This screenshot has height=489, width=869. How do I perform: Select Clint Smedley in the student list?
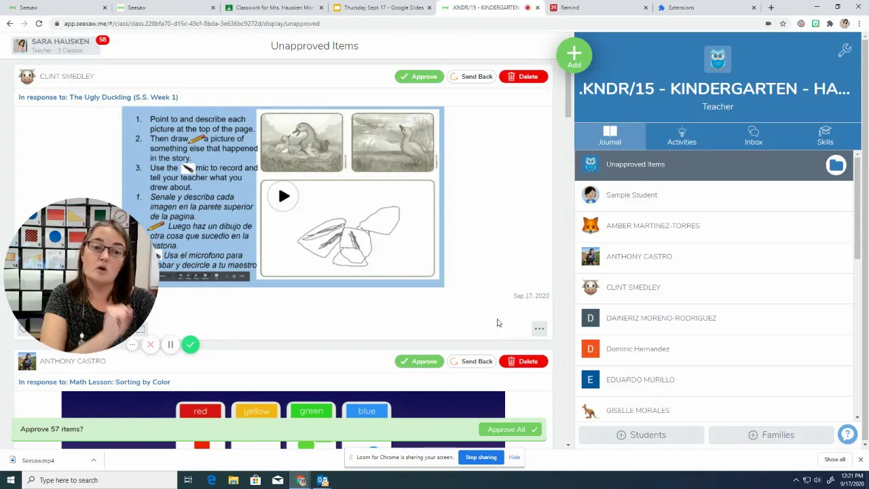point(714,287)
